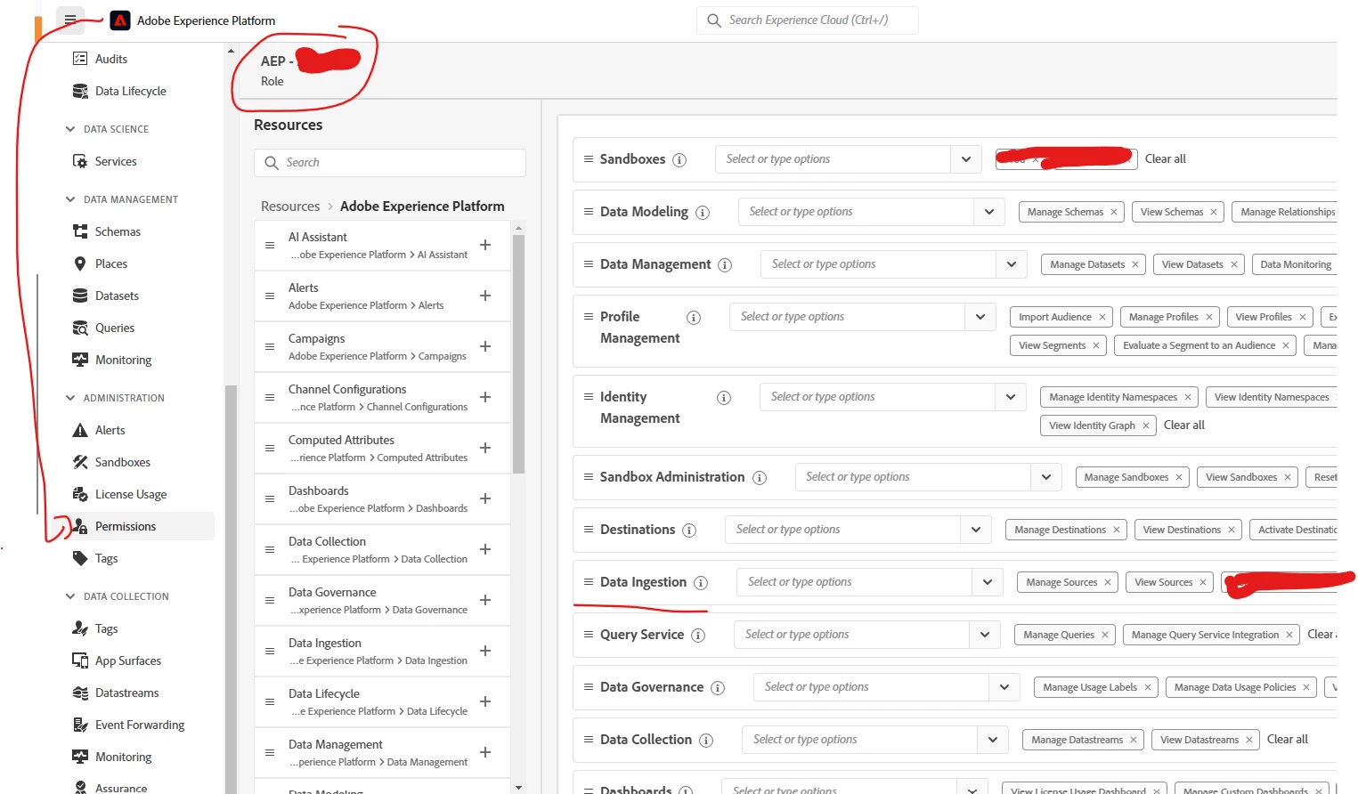Remove the Manage Queries permission tag
1358x794 pixels.
pos(1105,635)
